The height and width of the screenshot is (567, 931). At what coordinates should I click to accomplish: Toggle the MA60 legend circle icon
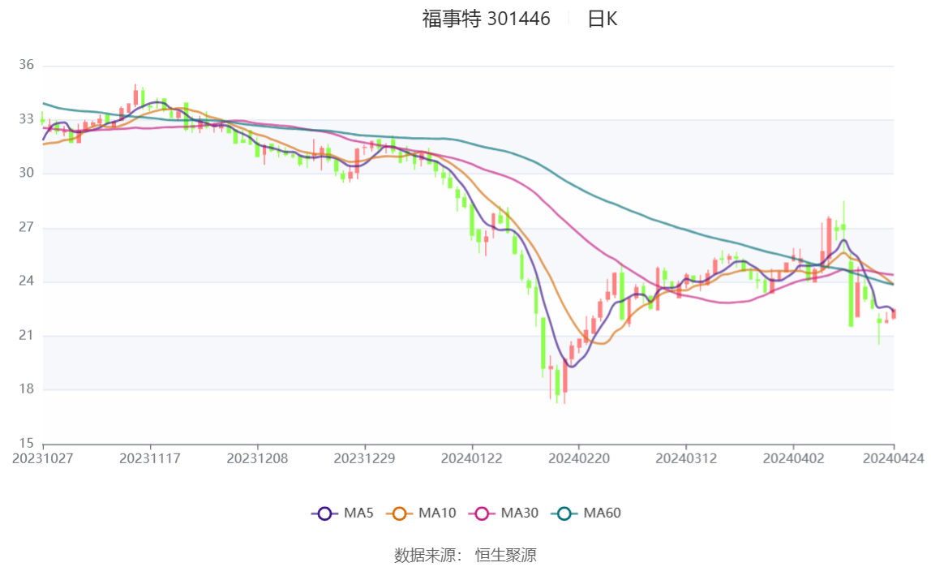tap(564, 513)
